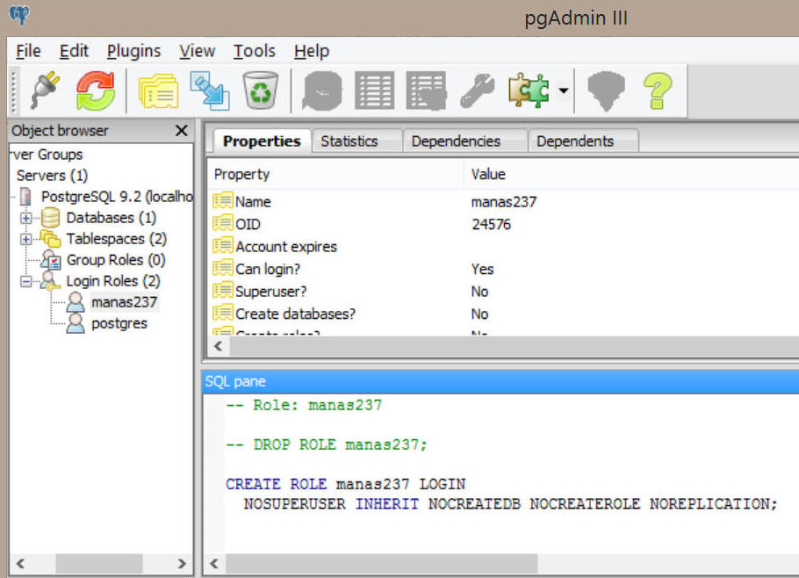Click SQL pane left scroll arrow
The image size is (799, 578).
tap(214, 564)
